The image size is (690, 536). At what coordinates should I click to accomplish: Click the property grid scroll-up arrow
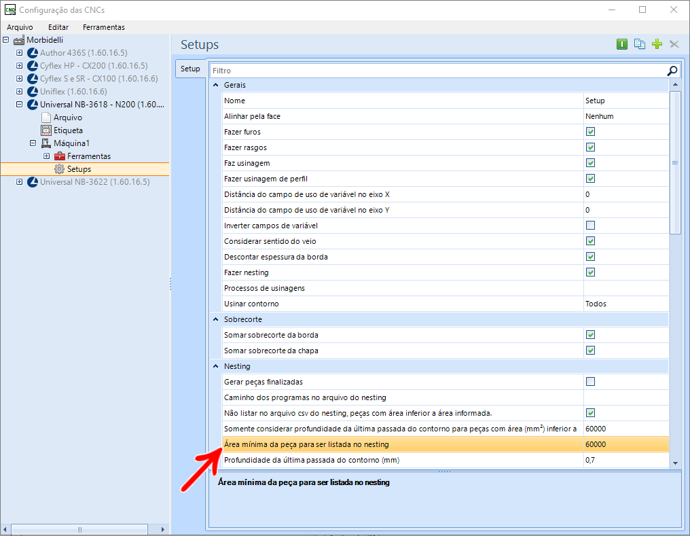pyautogui.click(x=676, y=84)
